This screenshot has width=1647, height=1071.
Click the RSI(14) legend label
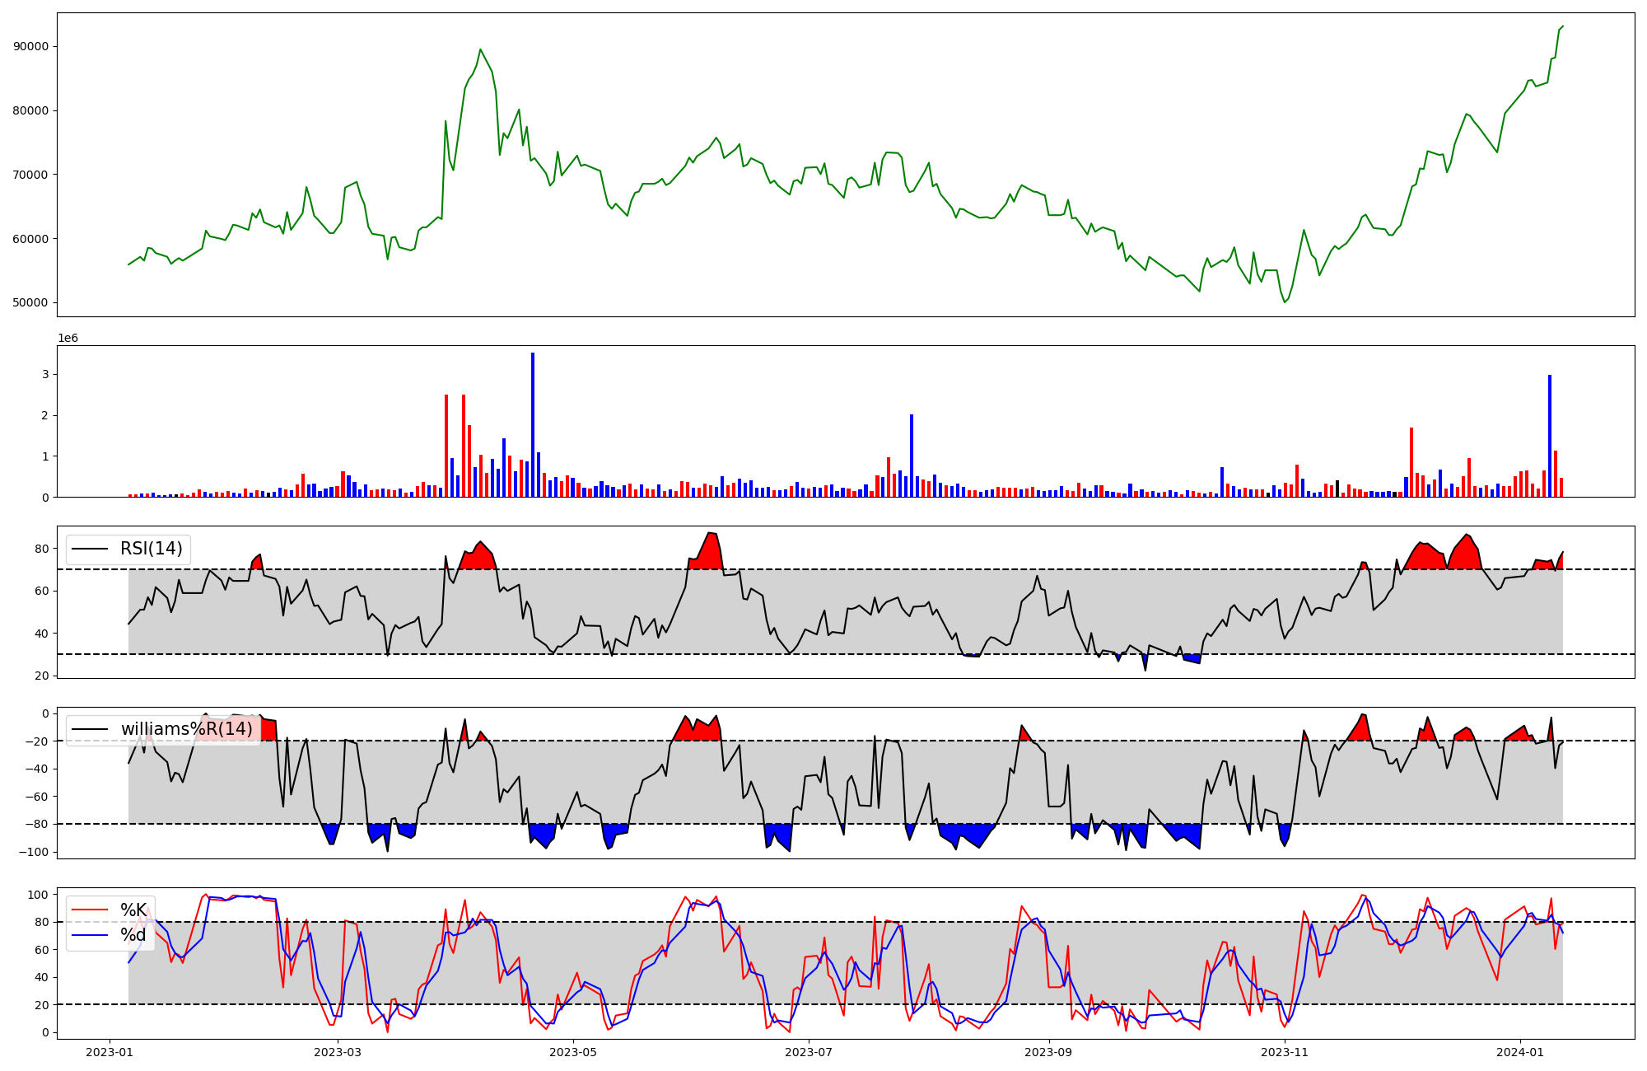tap(152, 549)
